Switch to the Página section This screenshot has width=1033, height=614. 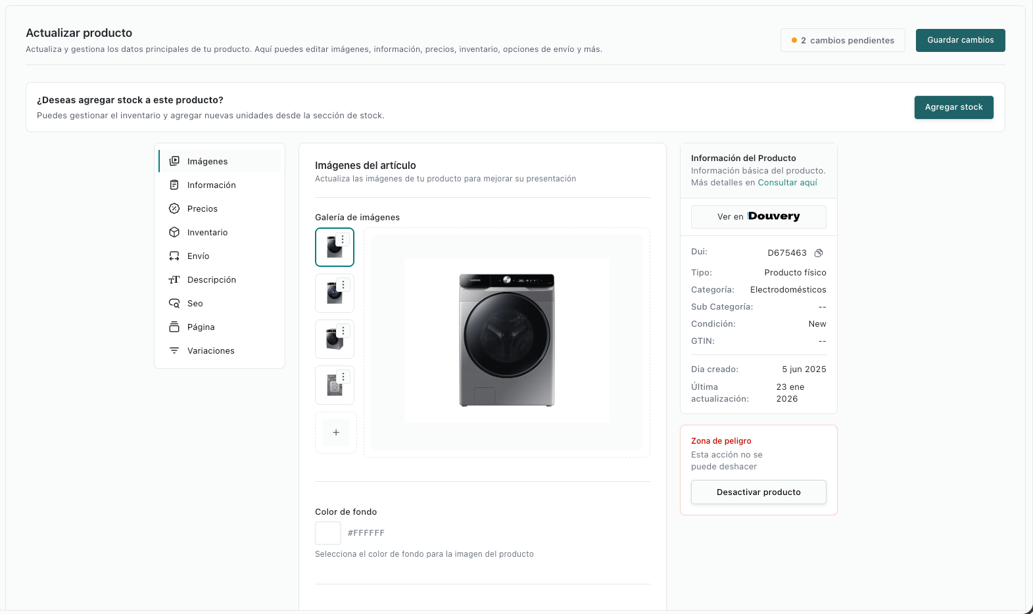(220, 327)
